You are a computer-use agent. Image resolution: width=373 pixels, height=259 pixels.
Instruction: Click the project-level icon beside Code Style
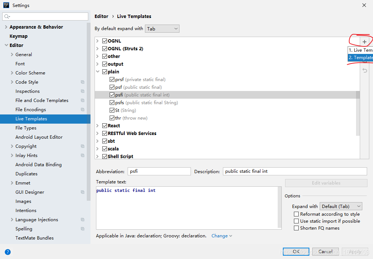[82, 82]
